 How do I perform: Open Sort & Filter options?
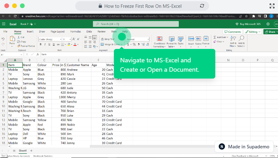233,41
